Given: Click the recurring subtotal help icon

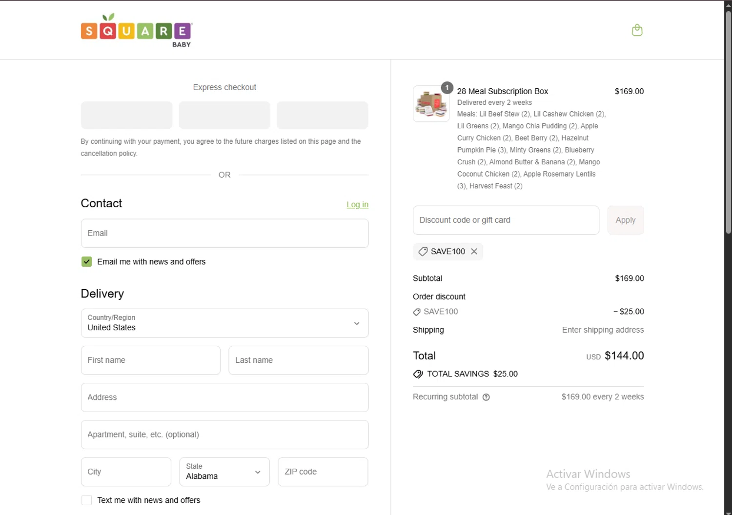Looking at the screenshot, I should (486, 397).
